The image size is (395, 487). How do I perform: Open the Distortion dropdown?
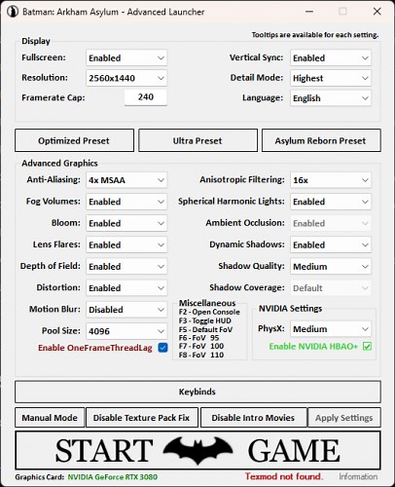(126, 288)
